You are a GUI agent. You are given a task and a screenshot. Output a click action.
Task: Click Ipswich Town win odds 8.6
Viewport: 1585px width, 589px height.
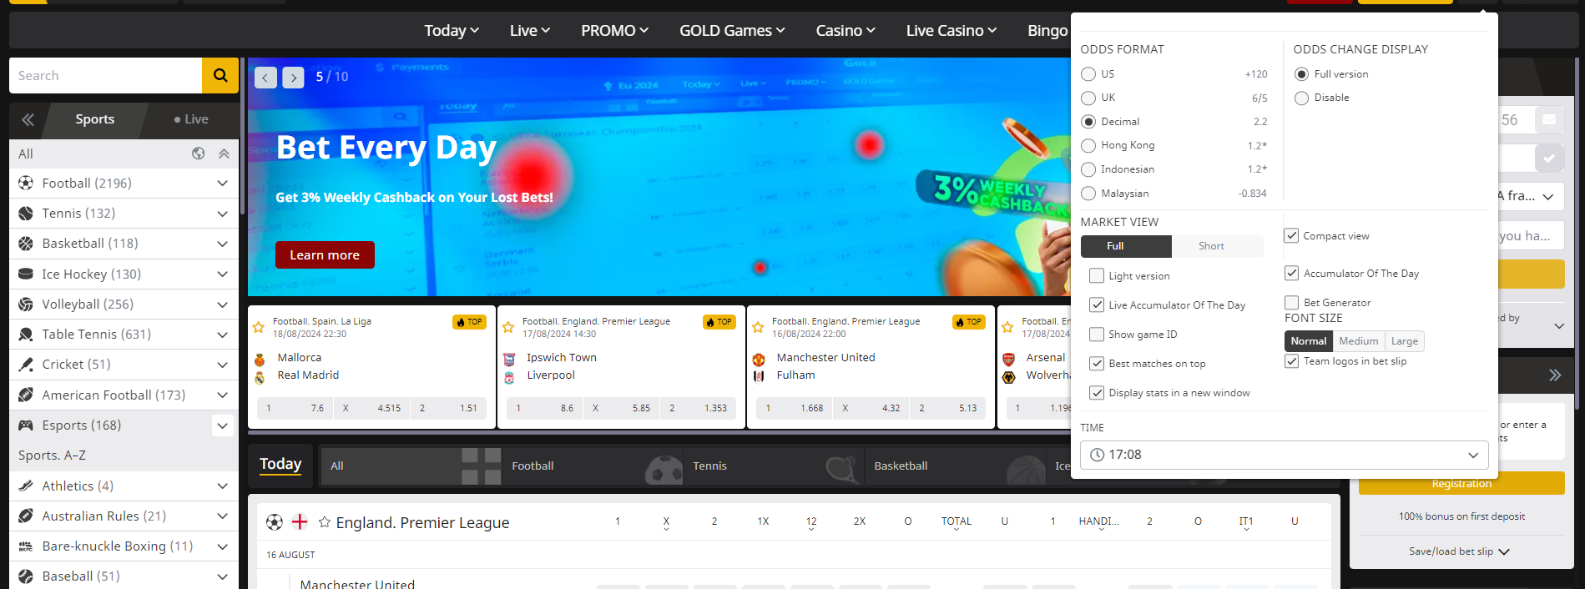point(545,408)
